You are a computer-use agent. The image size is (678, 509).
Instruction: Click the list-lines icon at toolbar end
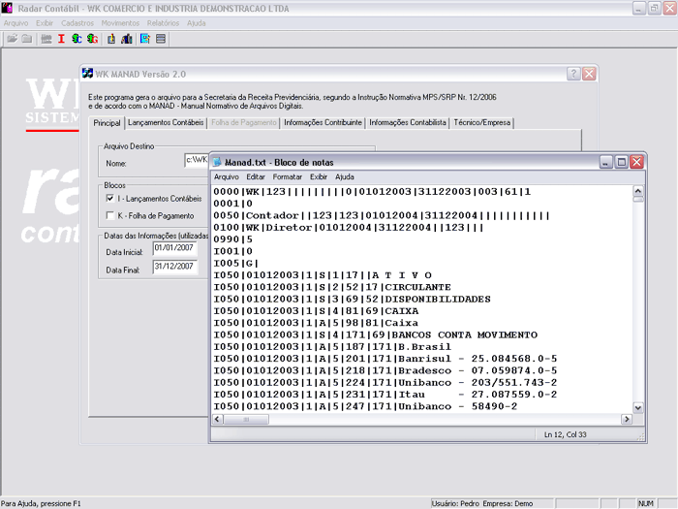[x=161, y=39]
